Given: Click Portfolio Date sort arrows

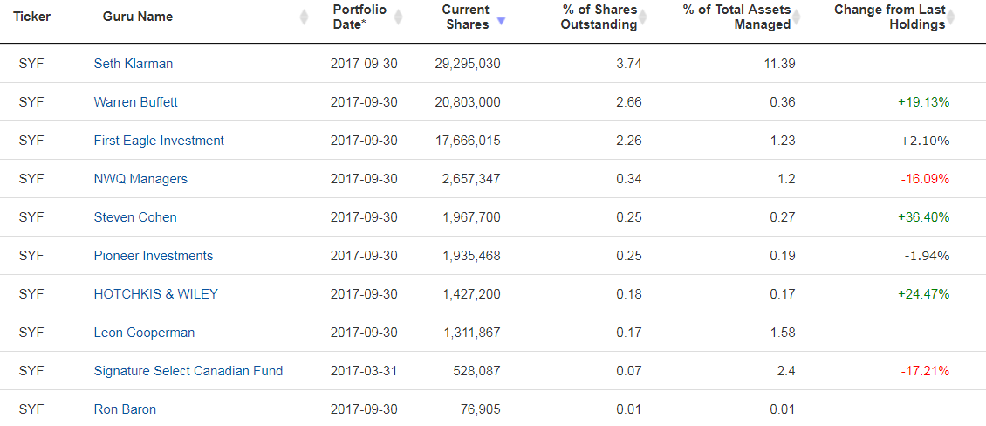Looking at the screenshot, I should point(397,17).
